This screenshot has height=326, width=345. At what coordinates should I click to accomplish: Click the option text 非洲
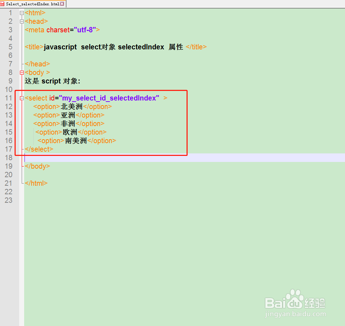point(68,124)
